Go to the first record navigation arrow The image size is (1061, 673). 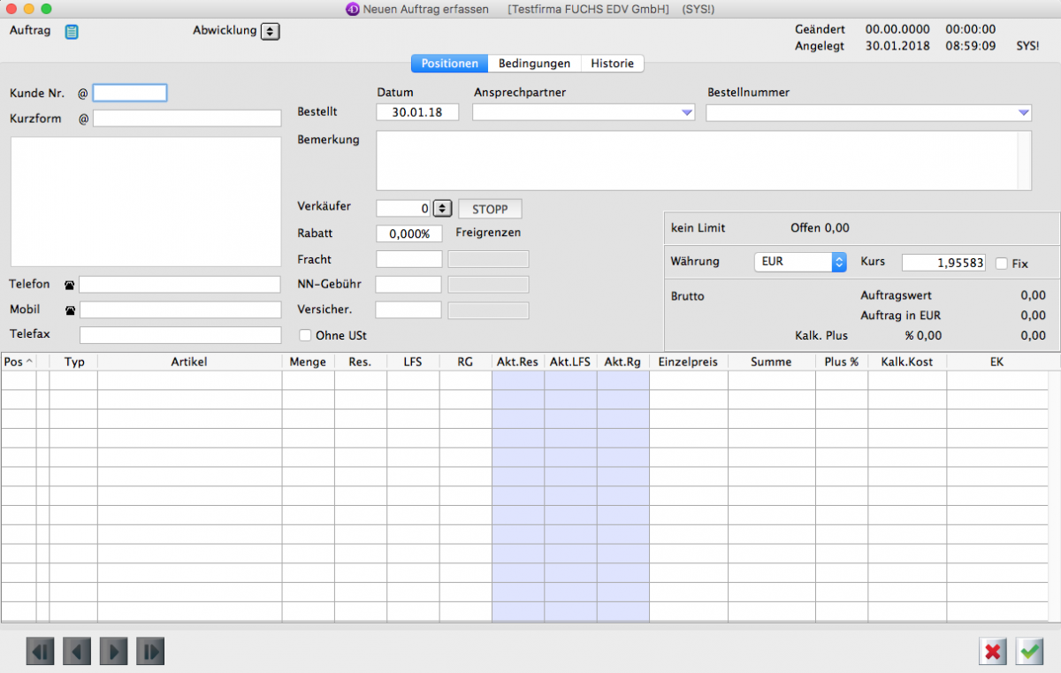point(40,652)
